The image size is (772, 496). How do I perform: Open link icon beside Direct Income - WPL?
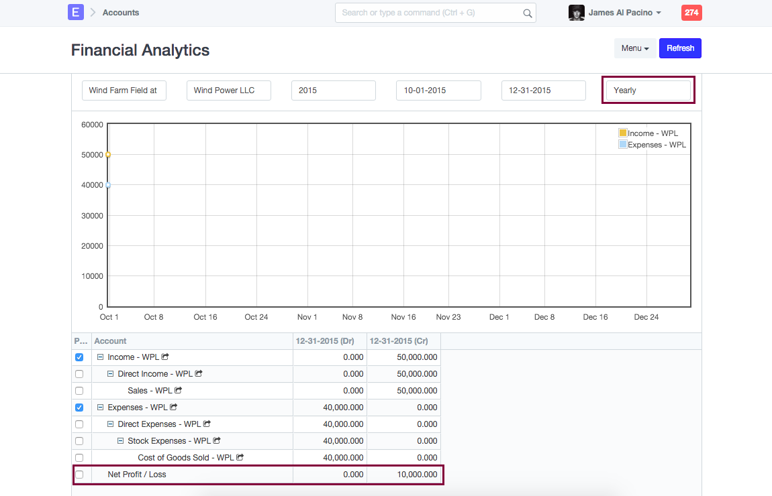pyautogui.click(x=199, y=373)
